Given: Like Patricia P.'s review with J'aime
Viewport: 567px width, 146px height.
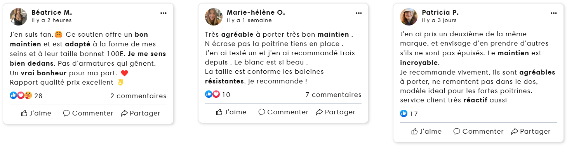Looking at the screenshot, I should (426, 131).
